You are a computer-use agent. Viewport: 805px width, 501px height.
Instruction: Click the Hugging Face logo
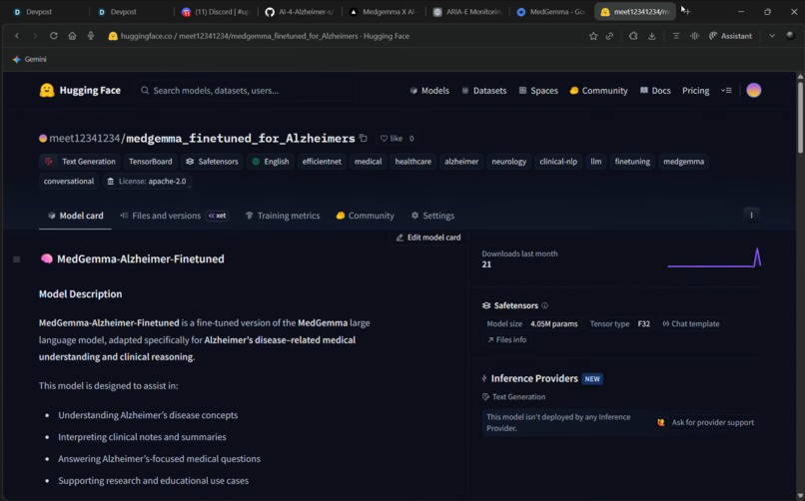pyautogui.click(x=80, y=90)
